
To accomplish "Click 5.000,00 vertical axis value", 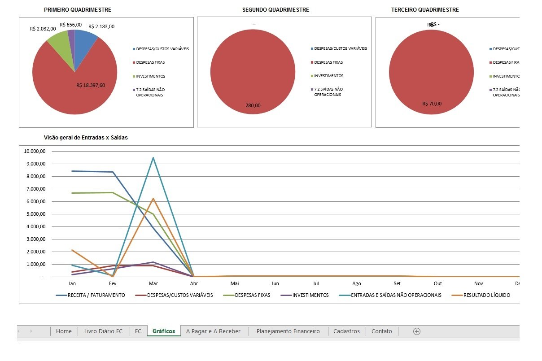I will (x=35, y=214).
